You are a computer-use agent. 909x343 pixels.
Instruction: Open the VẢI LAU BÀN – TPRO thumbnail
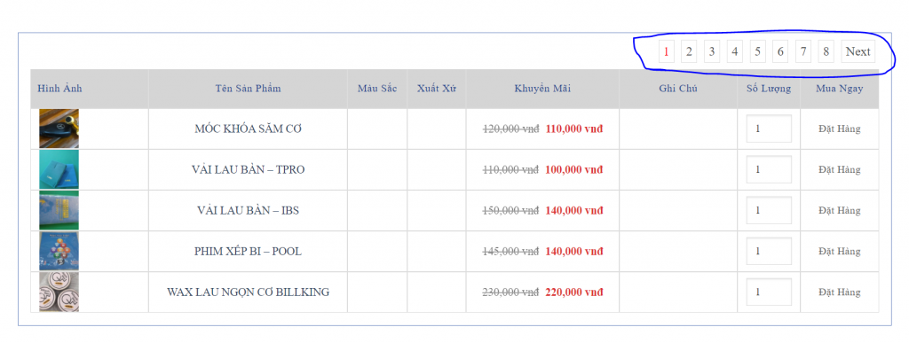[59, 169]
